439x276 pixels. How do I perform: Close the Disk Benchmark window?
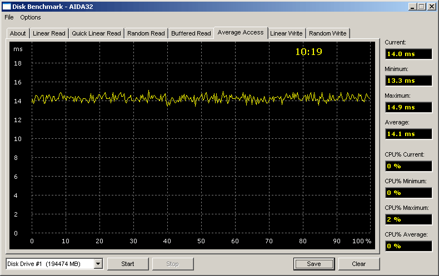(x=431, y=7)
